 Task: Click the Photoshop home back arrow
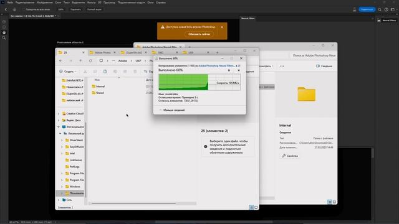pos(6,9)
